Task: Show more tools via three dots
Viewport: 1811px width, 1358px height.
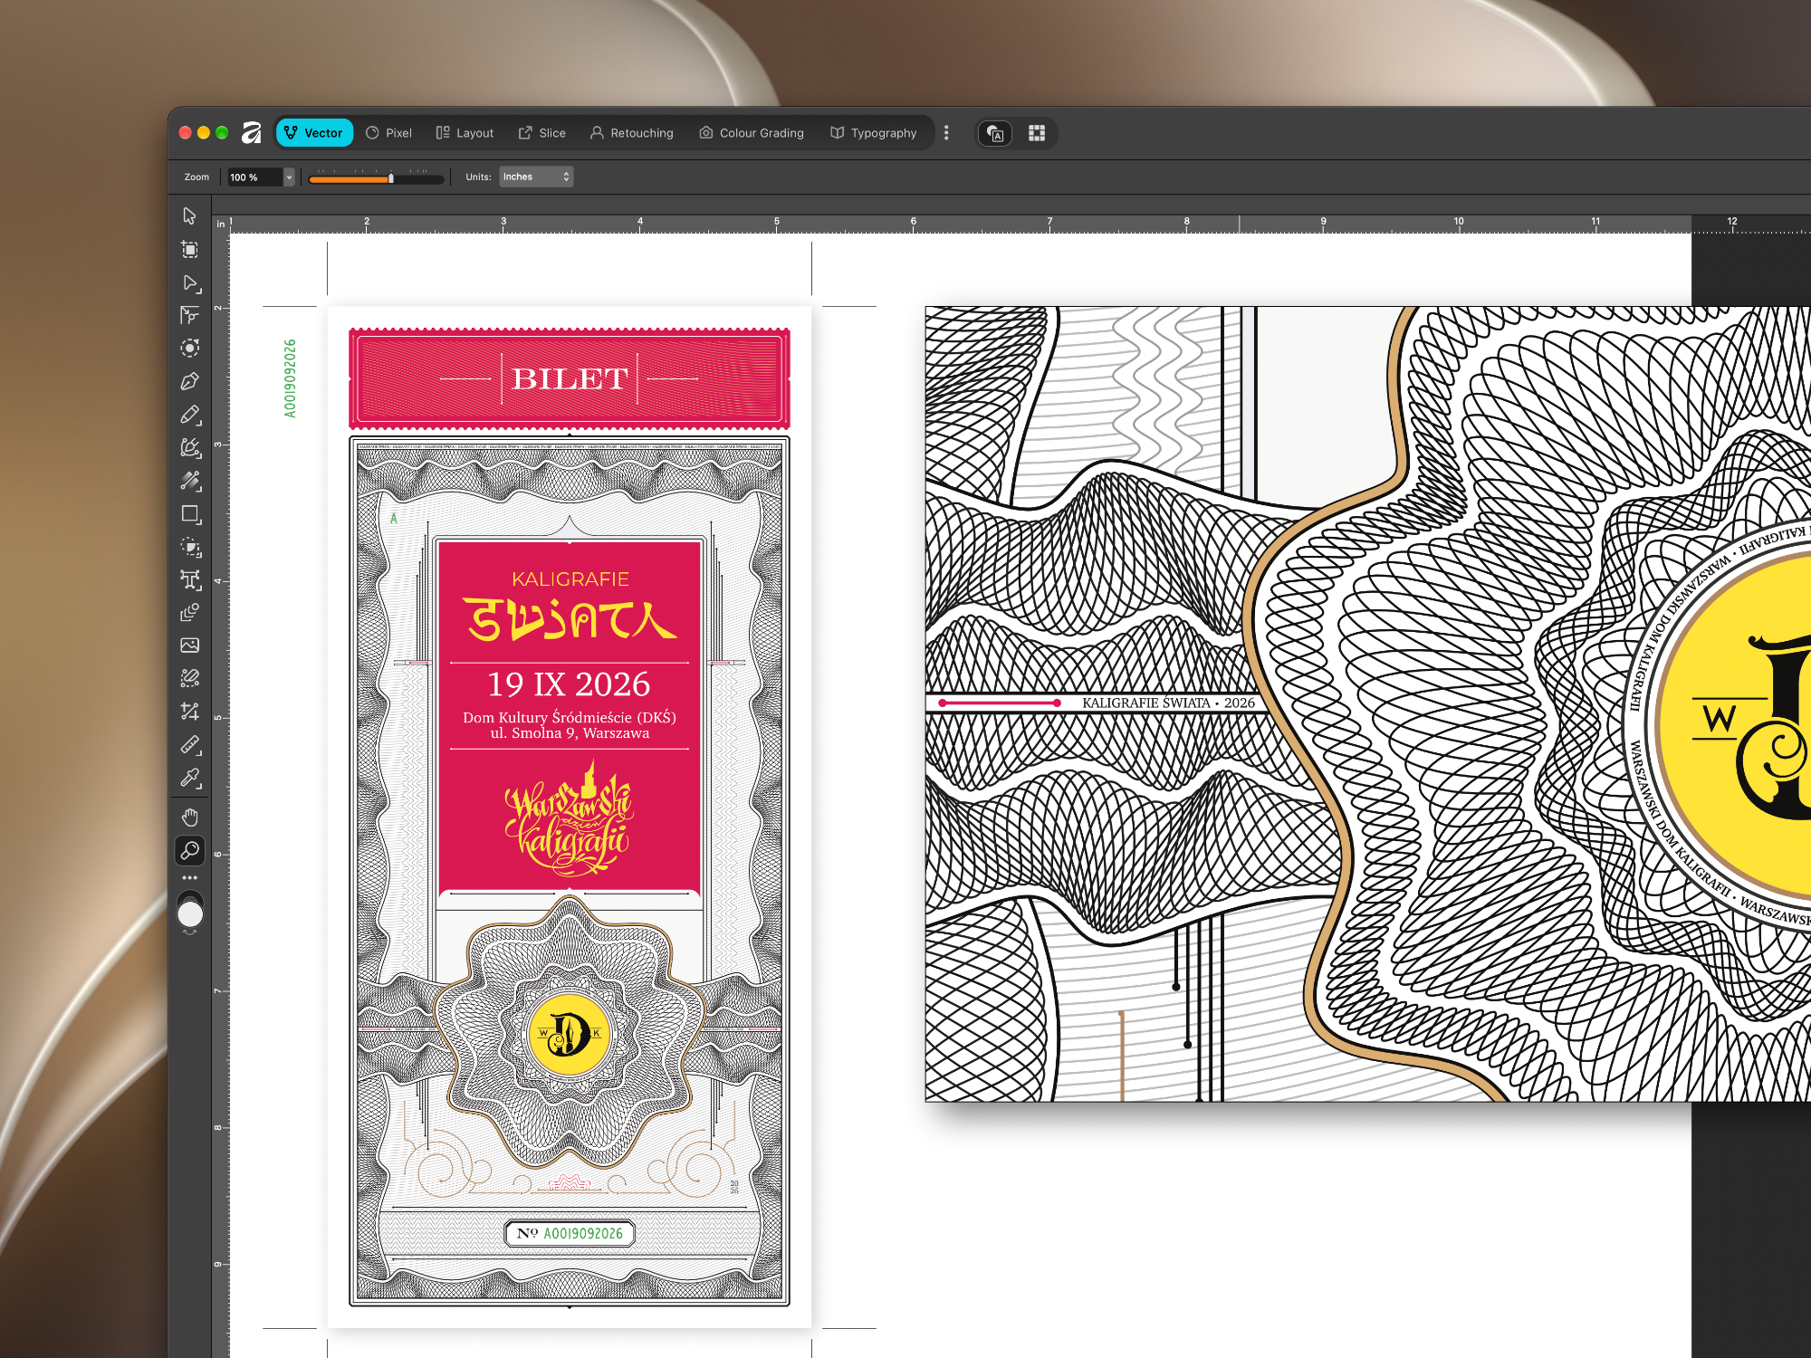Action: tap(189, 877)
